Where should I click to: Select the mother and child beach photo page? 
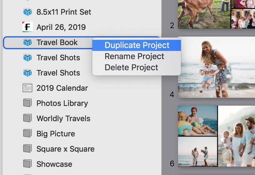[216, 67]
